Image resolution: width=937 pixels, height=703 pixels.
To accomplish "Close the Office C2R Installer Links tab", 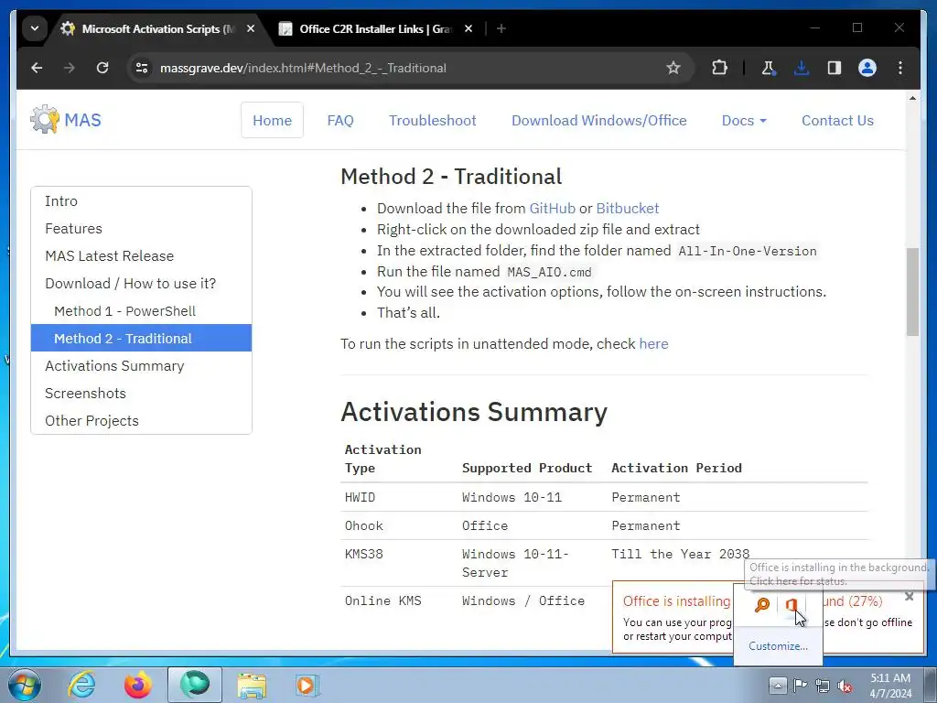I will point(468,28).
